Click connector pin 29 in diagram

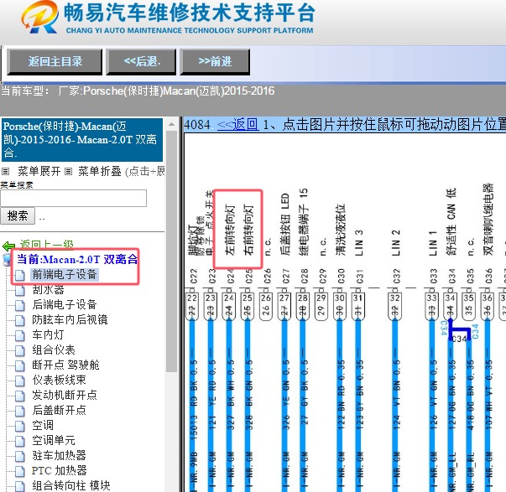click(x=321, y=306)
